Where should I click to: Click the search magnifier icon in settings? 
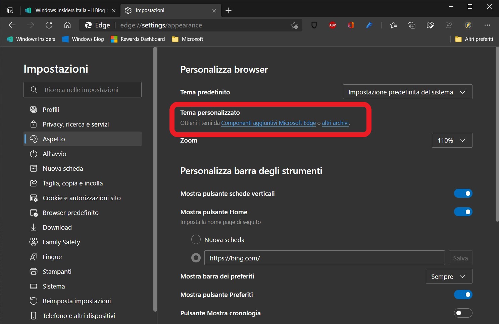(x=34, y=90)
